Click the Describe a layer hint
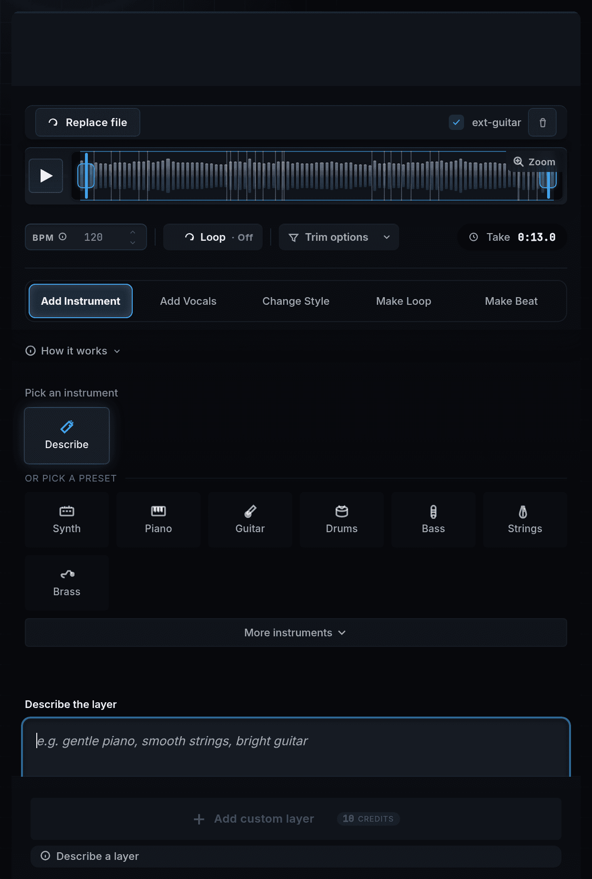This screenshot has height=879, width=592. pyautogui.click(x=296, y=856)
